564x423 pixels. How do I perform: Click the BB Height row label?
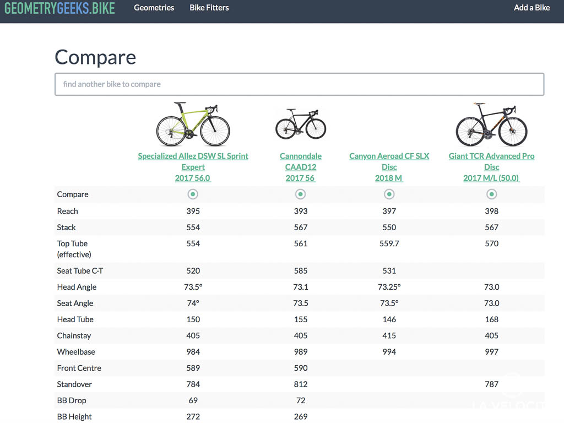[x=74, y=416]
